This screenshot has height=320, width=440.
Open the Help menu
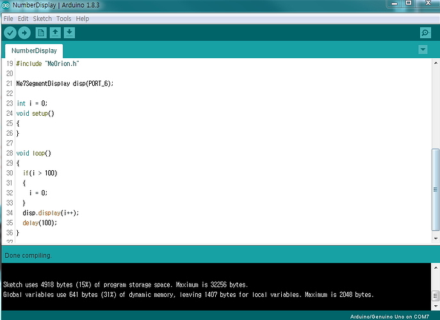click(x=83, y=19)
